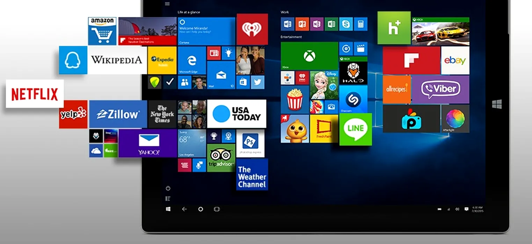Open Task View on the taskbar
Image resolution: width=532 pixels, height=244 pixels.
pyautogui.click(x=217, y=209)
